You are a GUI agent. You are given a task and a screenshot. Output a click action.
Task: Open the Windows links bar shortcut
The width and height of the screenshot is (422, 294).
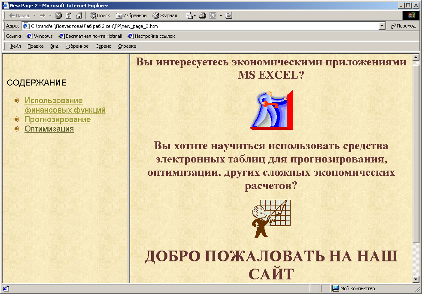click(40, 36)
